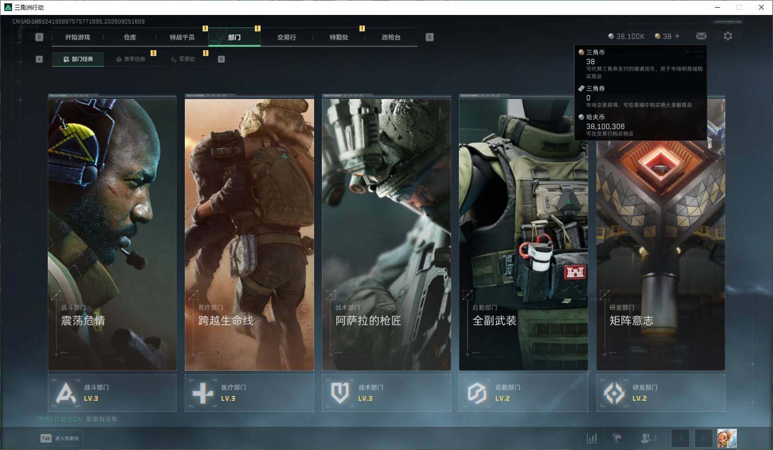The height and width of the screenshot is (450, 773).
Task: Click the 研发部门 LV.2 level text
Action: [639, 398]
